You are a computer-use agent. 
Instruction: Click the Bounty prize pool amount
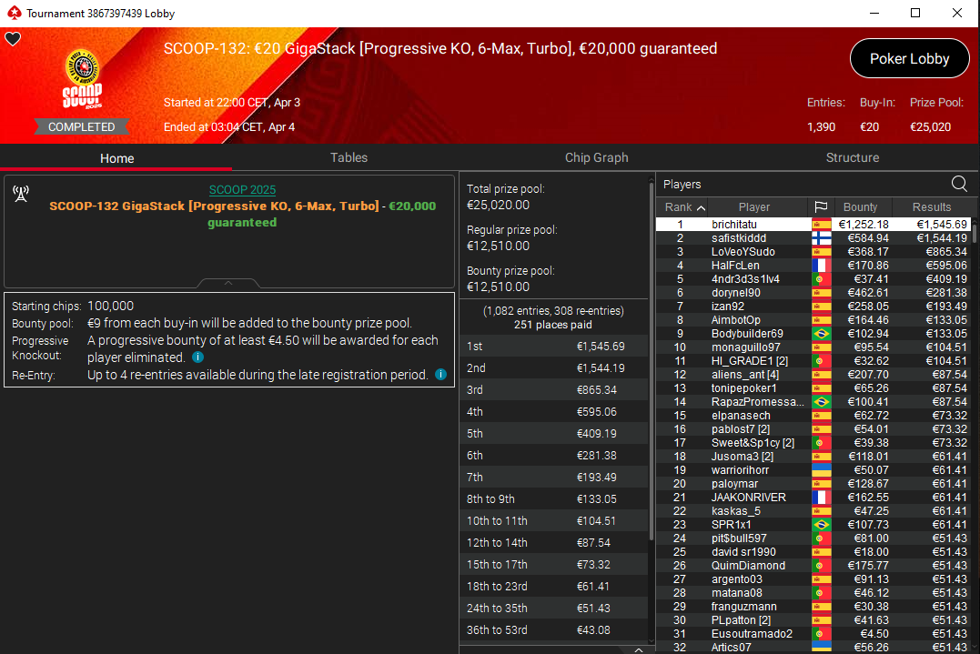[498, 287]
